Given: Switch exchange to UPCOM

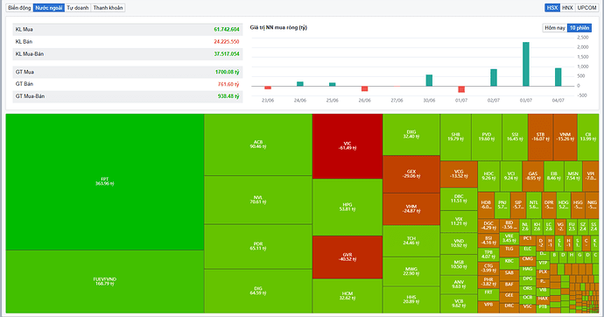Looking at the screenshot, I should [x=586, y=8].
